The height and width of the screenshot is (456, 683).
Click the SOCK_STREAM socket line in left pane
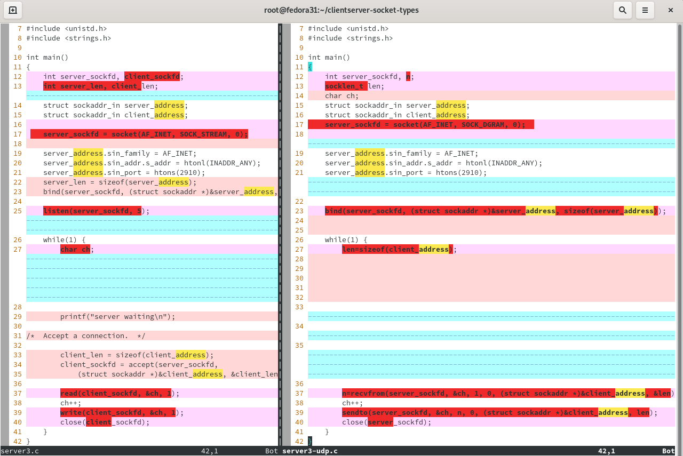click(x=145, y=134)
